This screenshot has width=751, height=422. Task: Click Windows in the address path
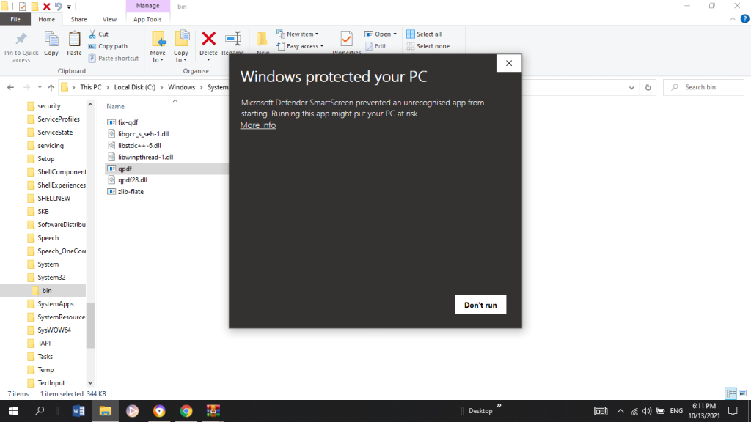[x=182, y=87]
